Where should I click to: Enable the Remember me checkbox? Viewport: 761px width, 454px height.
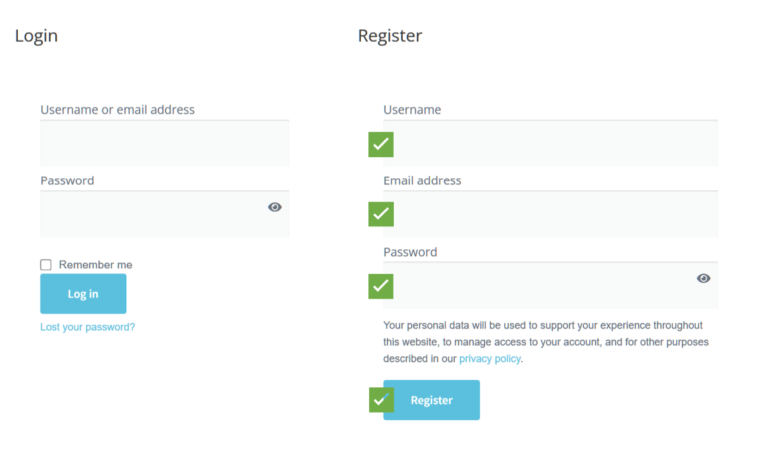pyautogui.click(x=46, y=265)
